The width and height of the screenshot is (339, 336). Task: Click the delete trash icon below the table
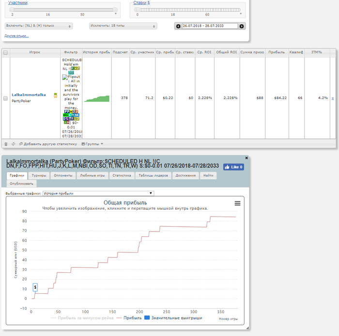pyautogui.click(x=6, y=144)
